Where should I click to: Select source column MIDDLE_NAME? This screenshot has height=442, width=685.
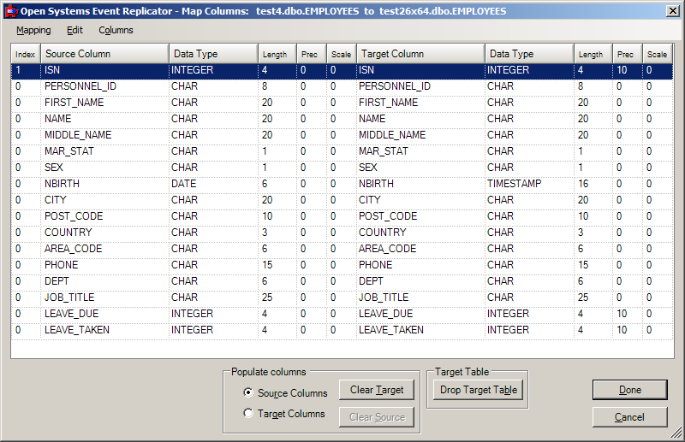coord(78,135)
